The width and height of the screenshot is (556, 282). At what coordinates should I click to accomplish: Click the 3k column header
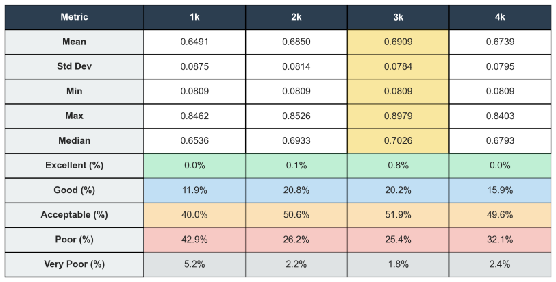[399, 17]
